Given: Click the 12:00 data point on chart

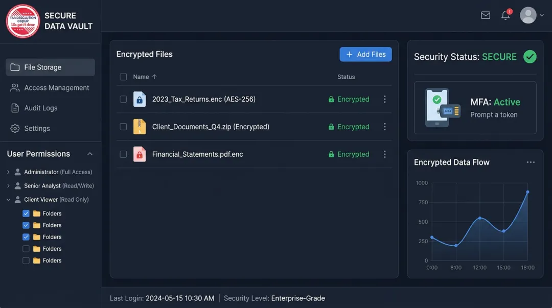Looking at the screenshot, I should coord(480,218).
